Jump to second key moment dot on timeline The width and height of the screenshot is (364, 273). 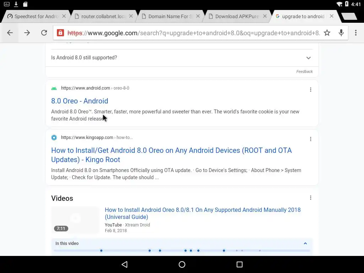(150, 251)
